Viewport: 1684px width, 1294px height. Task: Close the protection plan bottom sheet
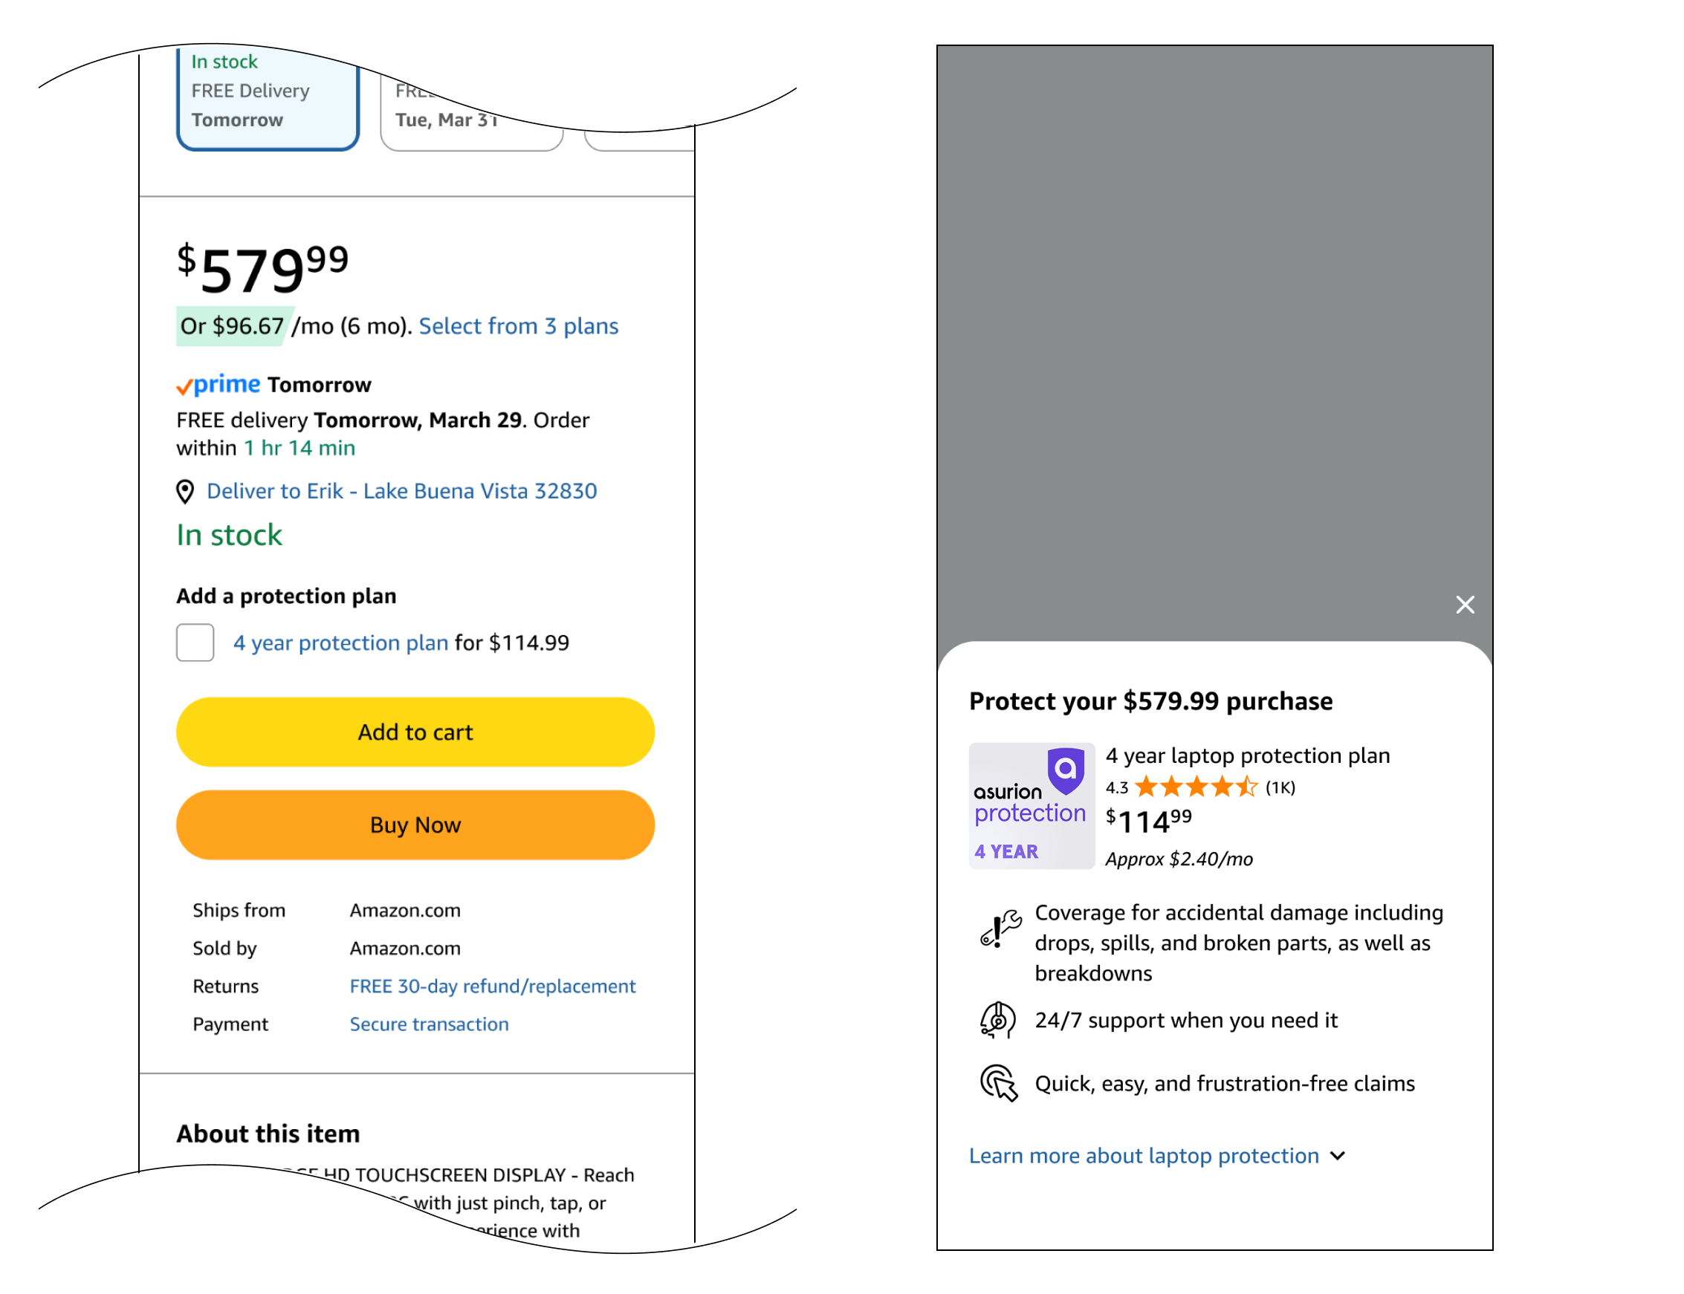pos(1465,605)
